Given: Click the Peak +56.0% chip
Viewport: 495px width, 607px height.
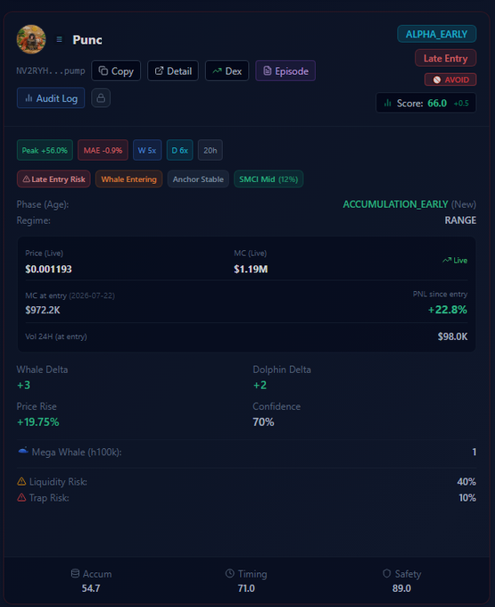Looking at the screenshot, I should pyautogui.click(x=45, y=150).
